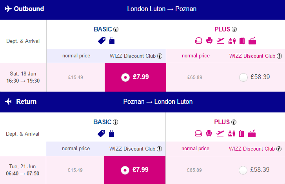Click the outbound BASIC hand luggage bag icon

pos(112,40)
